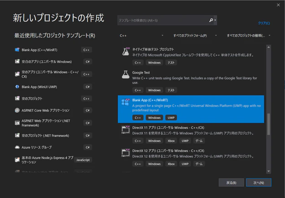
Task: Click the Google Test flask icon
Action: click(125, 74)
